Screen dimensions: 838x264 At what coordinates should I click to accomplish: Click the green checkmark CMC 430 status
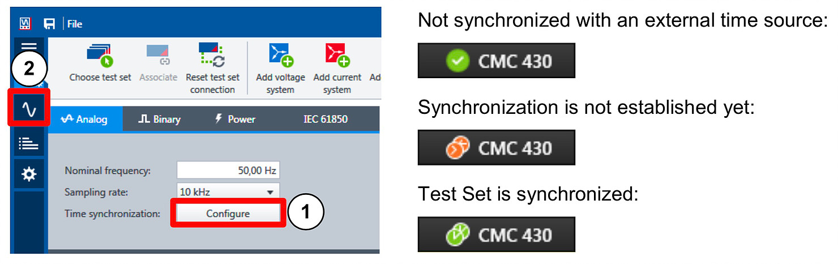pyautogui.click(x=496, y=61)
